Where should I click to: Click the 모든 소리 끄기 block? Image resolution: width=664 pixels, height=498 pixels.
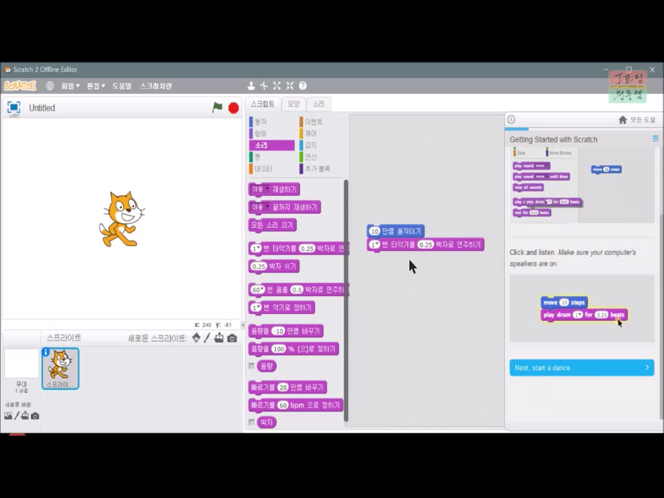click(x=273, y=225)
